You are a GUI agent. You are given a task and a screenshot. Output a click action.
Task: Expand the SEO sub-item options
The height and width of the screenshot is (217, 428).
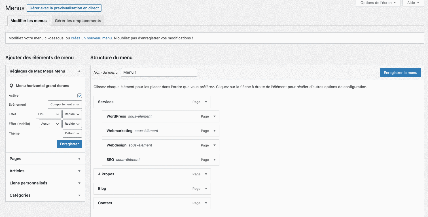pos(215,160)
